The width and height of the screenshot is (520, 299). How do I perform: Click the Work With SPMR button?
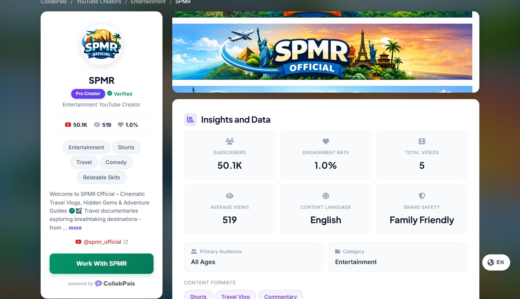click(x=102, y=264)
